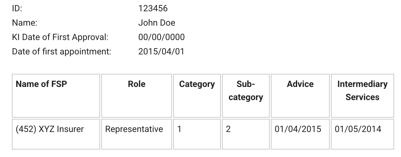Click the Sub-category column header
The width and height of the screenshot is (401, 157).
[x=246, y=91]
